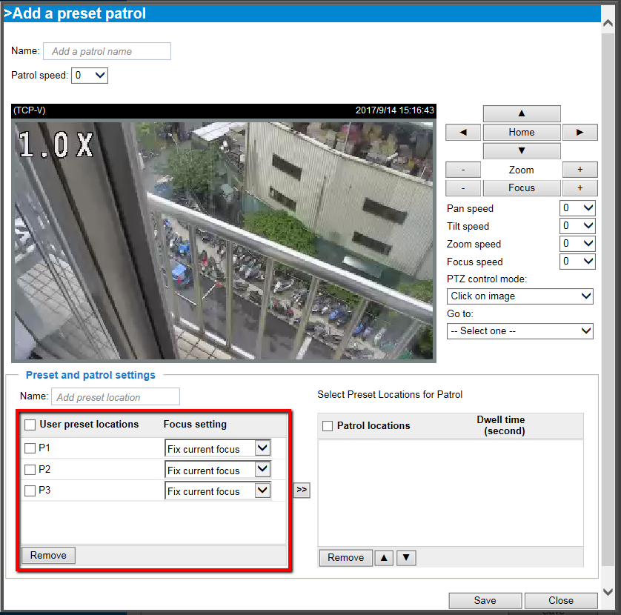Check the P3 preset checkbox

pos(30,490)
